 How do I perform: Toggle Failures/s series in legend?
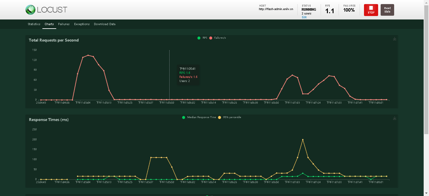pos(217,38)
